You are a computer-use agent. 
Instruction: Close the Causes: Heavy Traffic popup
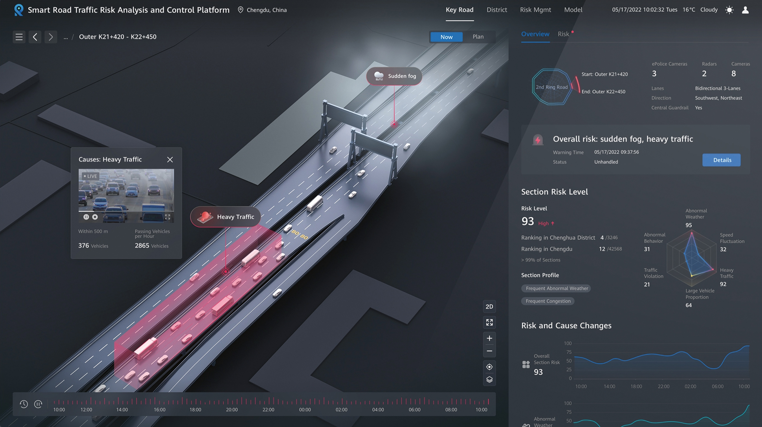[x=170, y=160]
